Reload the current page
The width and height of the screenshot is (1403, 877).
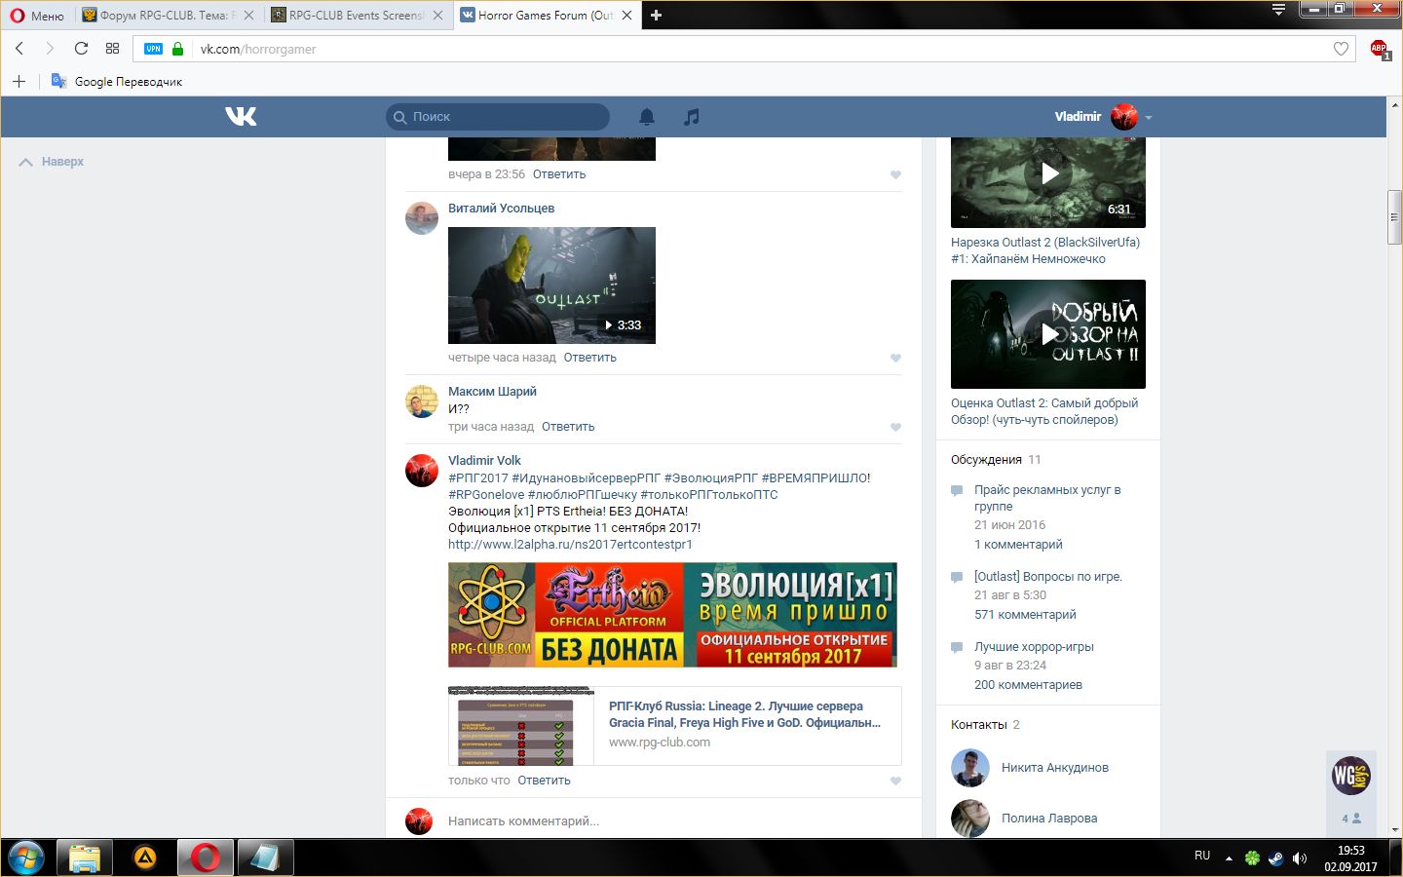[x=81, y=49]
